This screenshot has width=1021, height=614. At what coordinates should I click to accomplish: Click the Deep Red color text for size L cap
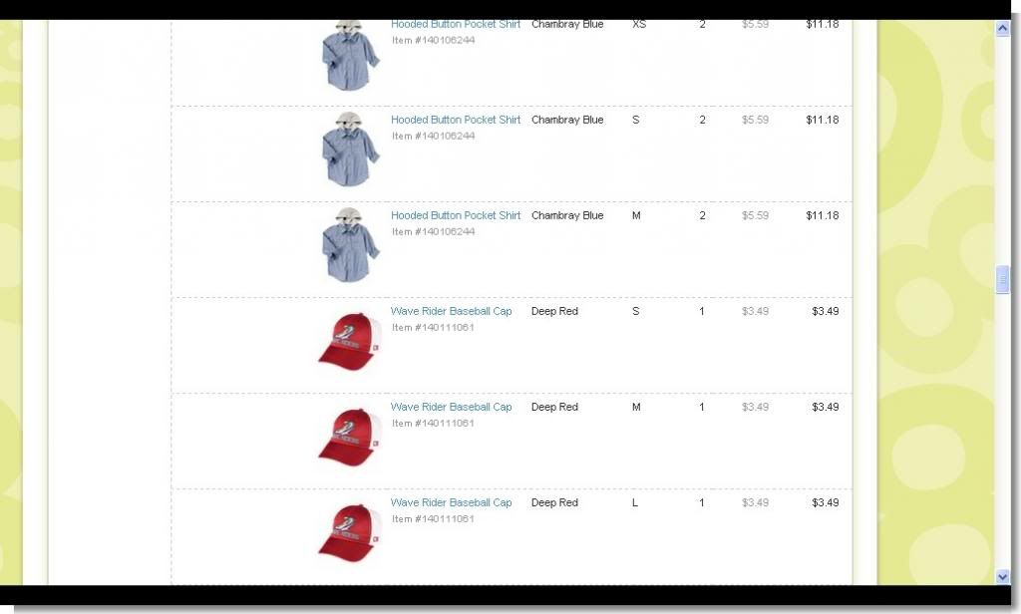[554, 502]
